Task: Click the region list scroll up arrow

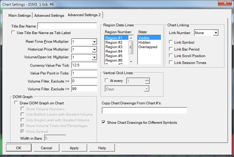Action: (x=131, y=38)
